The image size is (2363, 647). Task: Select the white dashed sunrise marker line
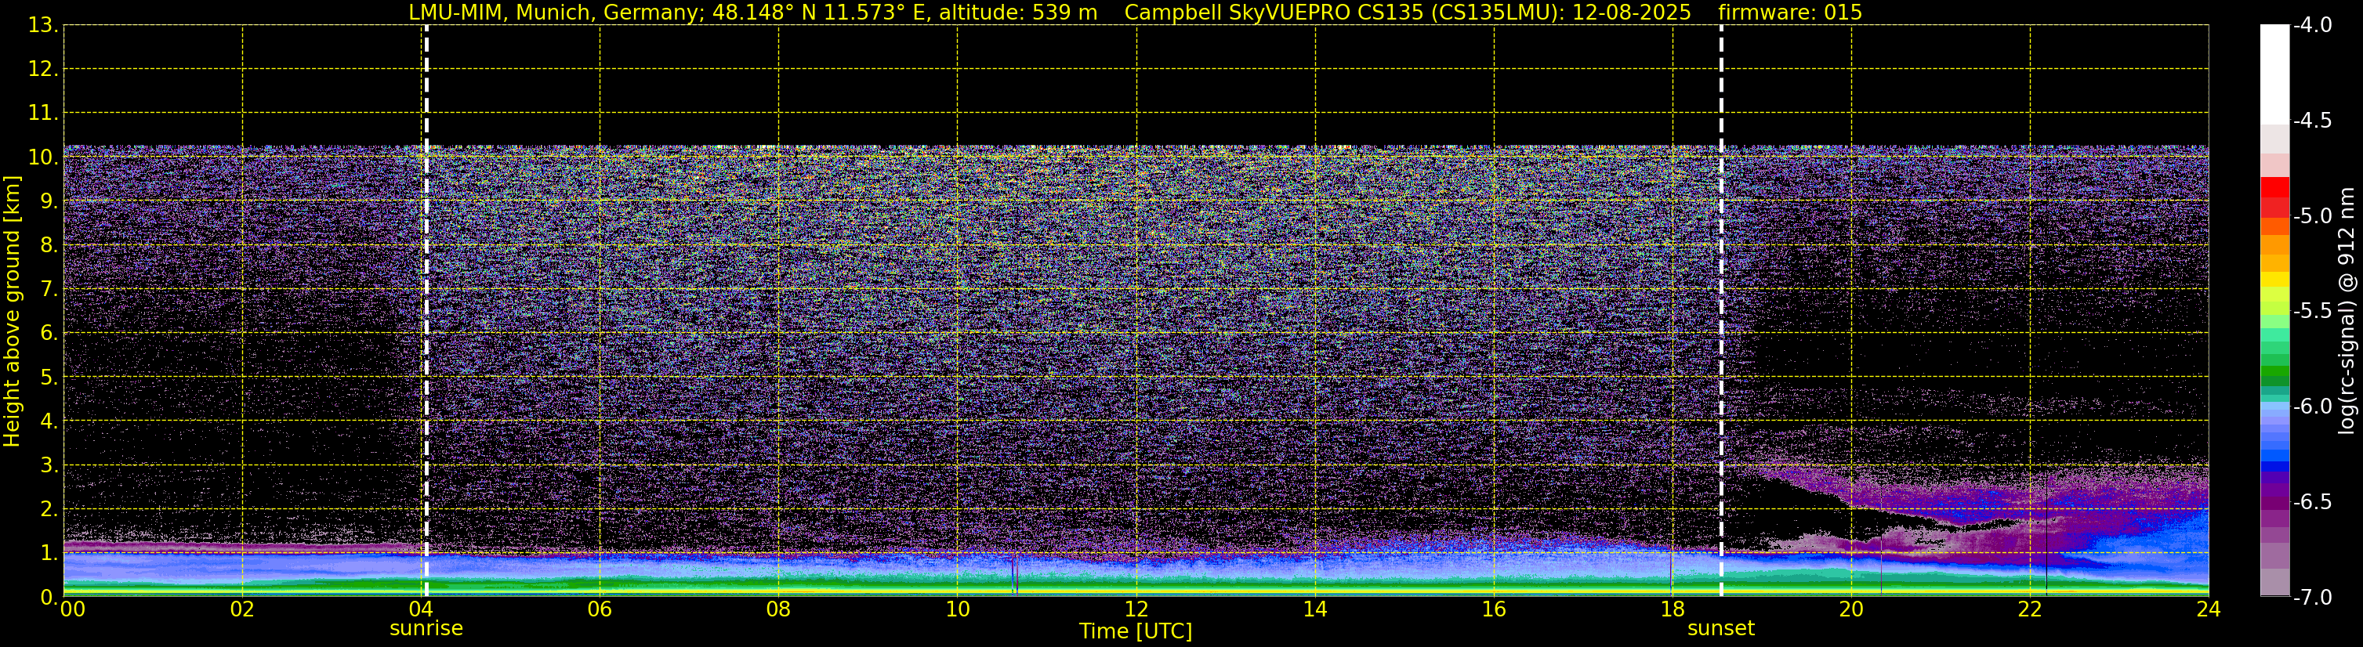point(426,311)
